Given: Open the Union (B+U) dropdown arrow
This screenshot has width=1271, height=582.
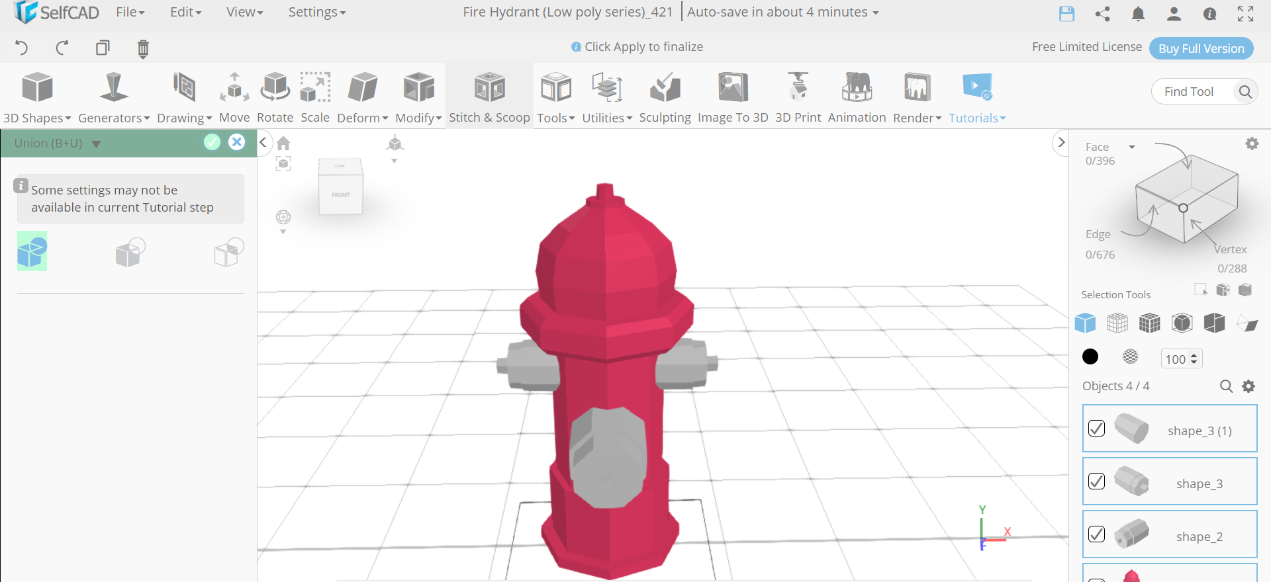Looking at the screenshot, I should pos(96,144).
